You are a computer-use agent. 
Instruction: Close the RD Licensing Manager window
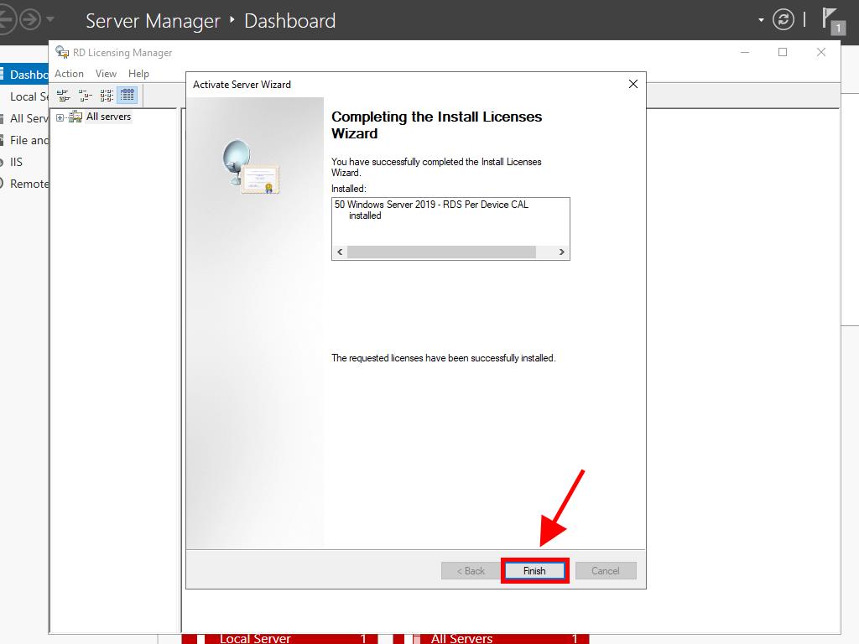pos(820,52)
